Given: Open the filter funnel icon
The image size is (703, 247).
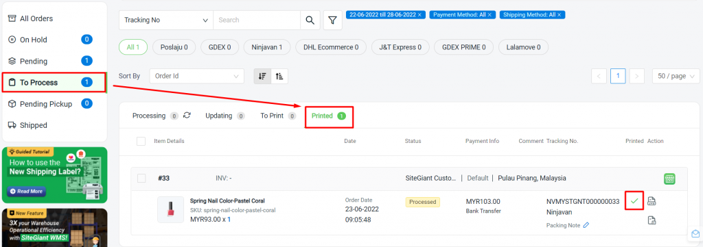Looking at the screenshot, I should [332, 20].
